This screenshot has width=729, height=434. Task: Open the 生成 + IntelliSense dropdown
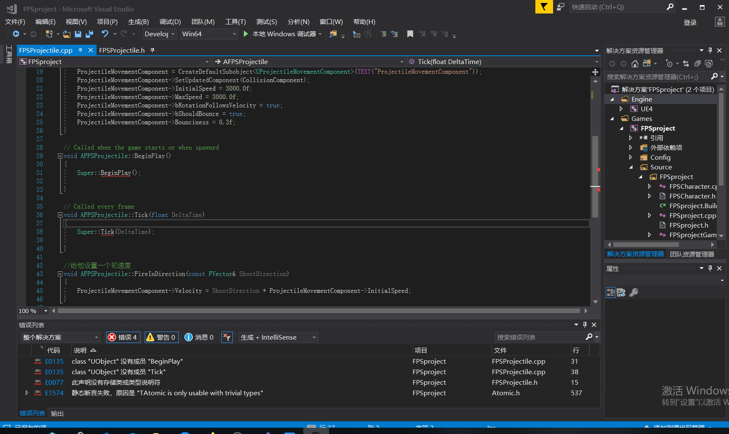[278, 337]
